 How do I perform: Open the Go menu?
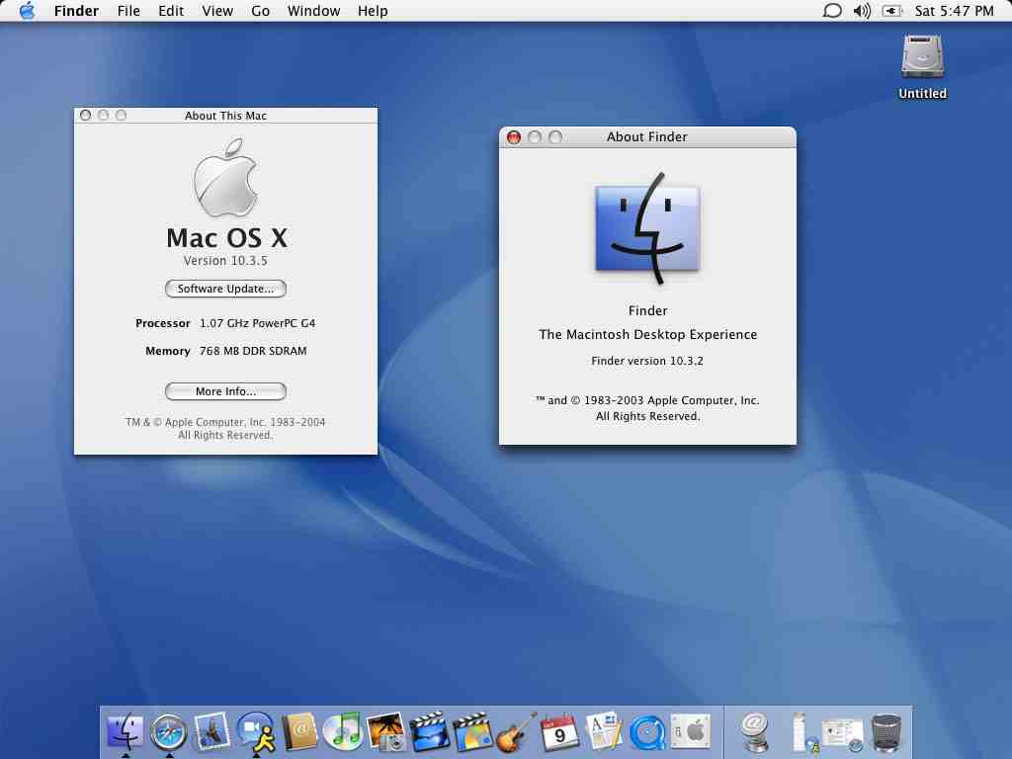(260, 11)
